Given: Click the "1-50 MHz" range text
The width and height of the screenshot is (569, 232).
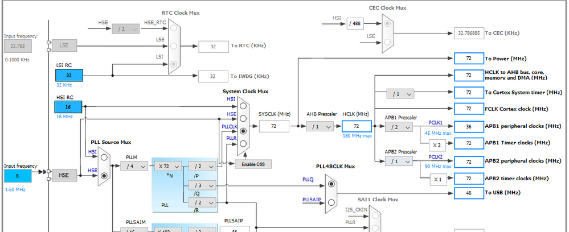Looking at the screenshot, I should (15, 189).
